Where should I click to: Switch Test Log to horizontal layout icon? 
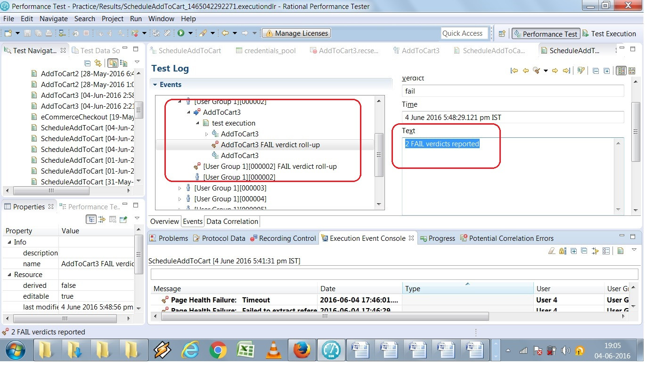point(632,71)
